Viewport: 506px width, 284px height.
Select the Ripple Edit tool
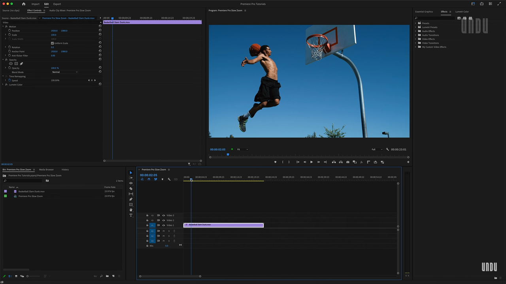pyautogui.click(x=131, y=183)
